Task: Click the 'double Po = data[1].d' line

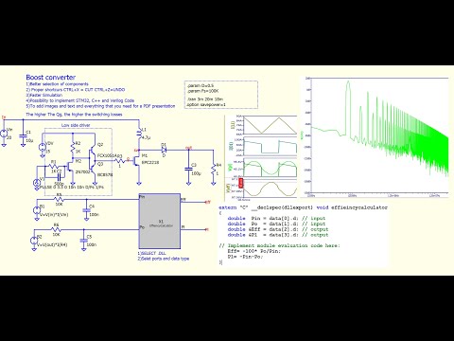Action: [x=276, y=224]
